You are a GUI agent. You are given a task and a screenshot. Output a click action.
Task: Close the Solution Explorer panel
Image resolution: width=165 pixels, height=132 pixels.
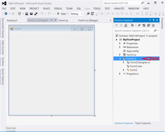pyautogui.click(x=157, y=20)
